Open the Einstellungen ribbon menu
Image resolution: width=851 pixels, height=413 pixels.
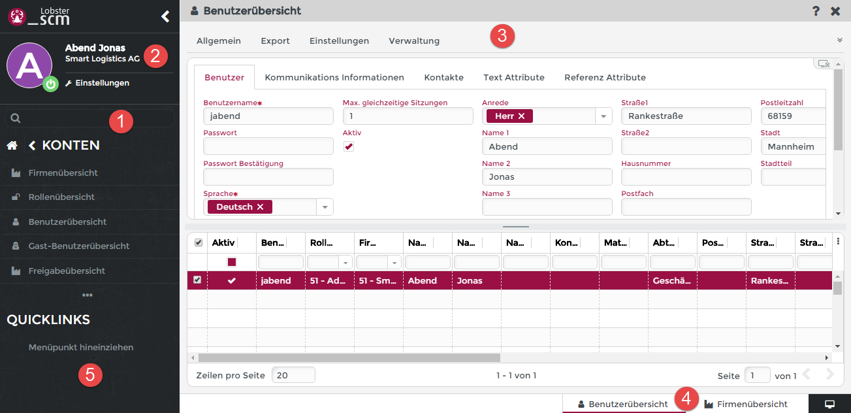click(x=339, y=41)
